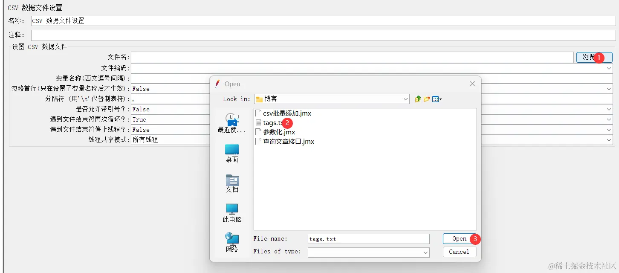
Task: Click the File name input field
Action: click(x=368, y=239)
